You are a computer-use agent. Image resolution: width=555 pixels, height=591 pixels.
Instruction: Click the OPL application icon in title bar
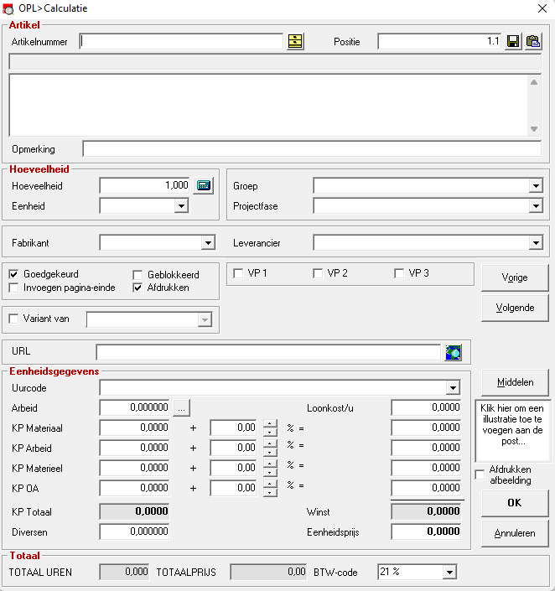8,8
